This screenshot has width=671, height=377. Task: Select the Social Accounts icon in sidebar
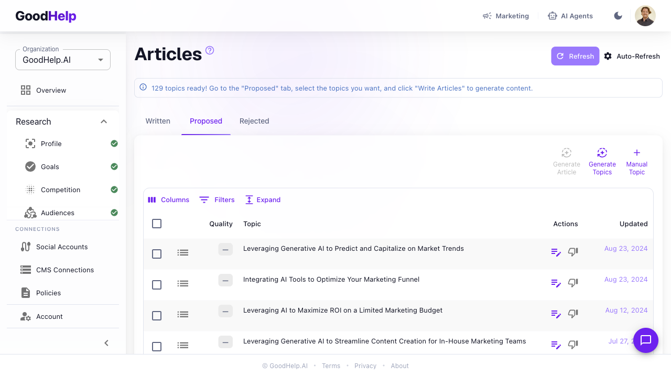(x=25, y=247)
